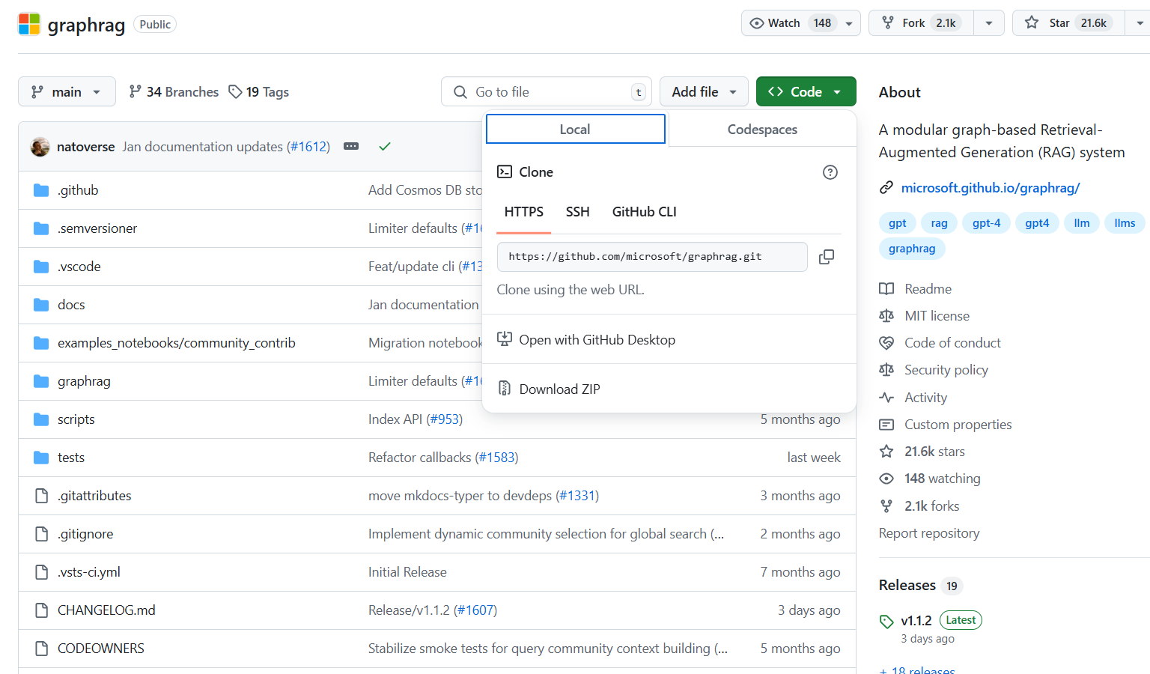Click the .gitattributes file icon
1150x674 pixels.
tap(42, 496)
